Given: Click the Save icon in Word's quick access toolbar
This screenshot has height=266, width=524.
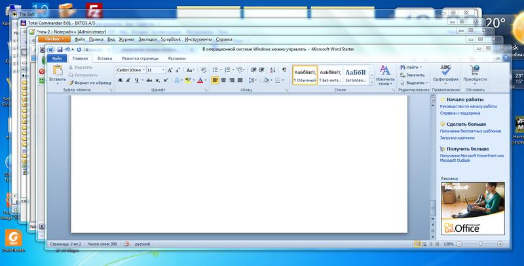Looking at the screenshot, I should click(x=60, y=49).
